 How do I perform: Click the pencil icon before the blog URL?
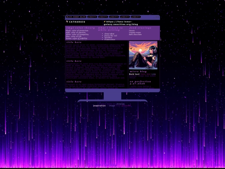pyautogui.click(x=105, y=22)
